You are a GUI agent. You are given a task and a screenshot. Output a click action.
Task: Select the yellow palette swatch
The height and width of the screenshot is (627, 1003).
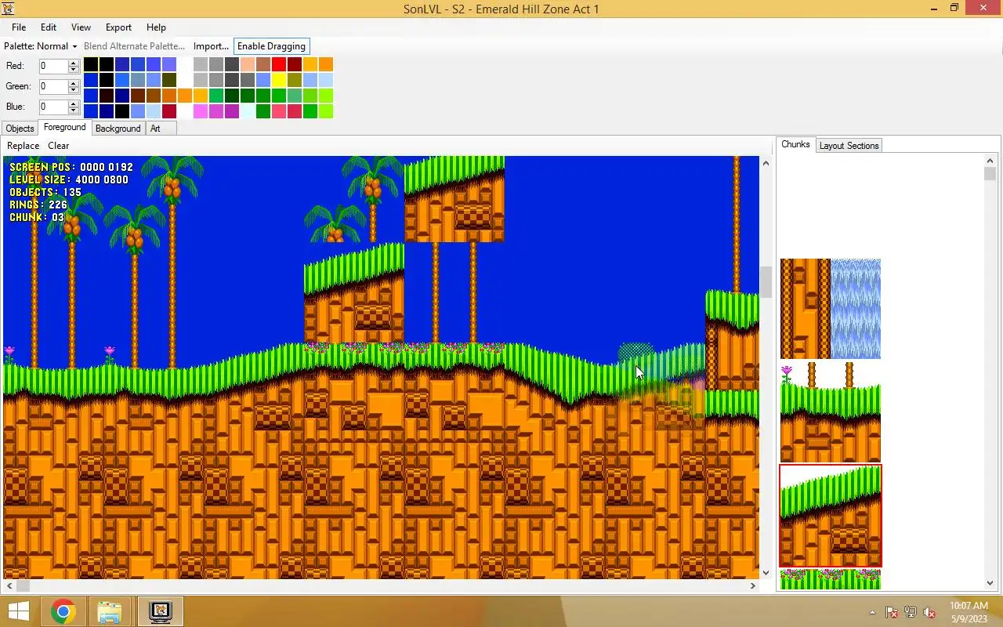tap(278, 80)
